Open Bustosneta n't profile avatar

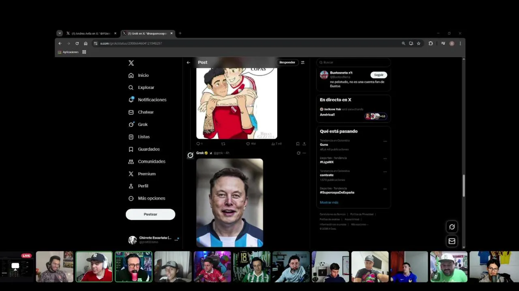(x=324, y=75)
